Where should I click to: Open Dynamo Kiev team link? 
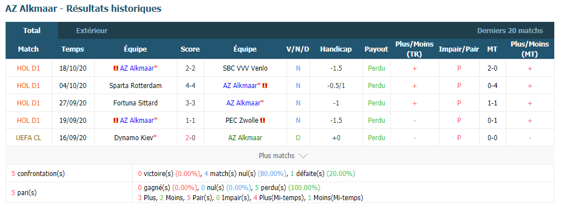click(x=135, y=137)
